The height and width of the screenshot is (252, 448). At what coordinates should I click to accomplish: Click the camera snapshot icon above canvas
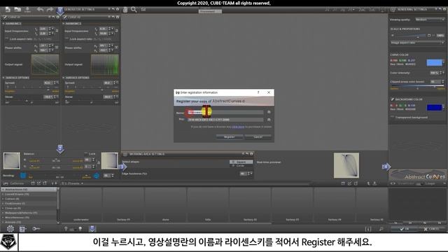[x=143, y=10]
